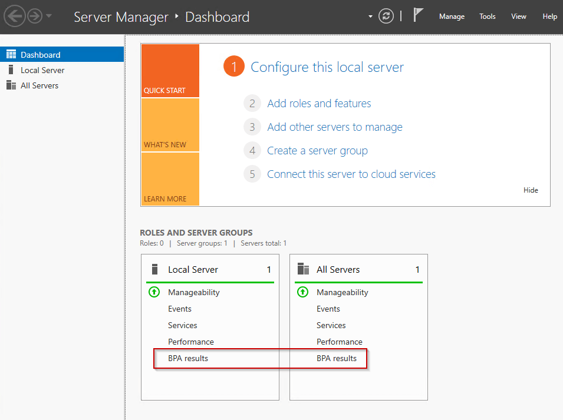Click the refresh dashboard icon
563x420 pixels.
386,16
